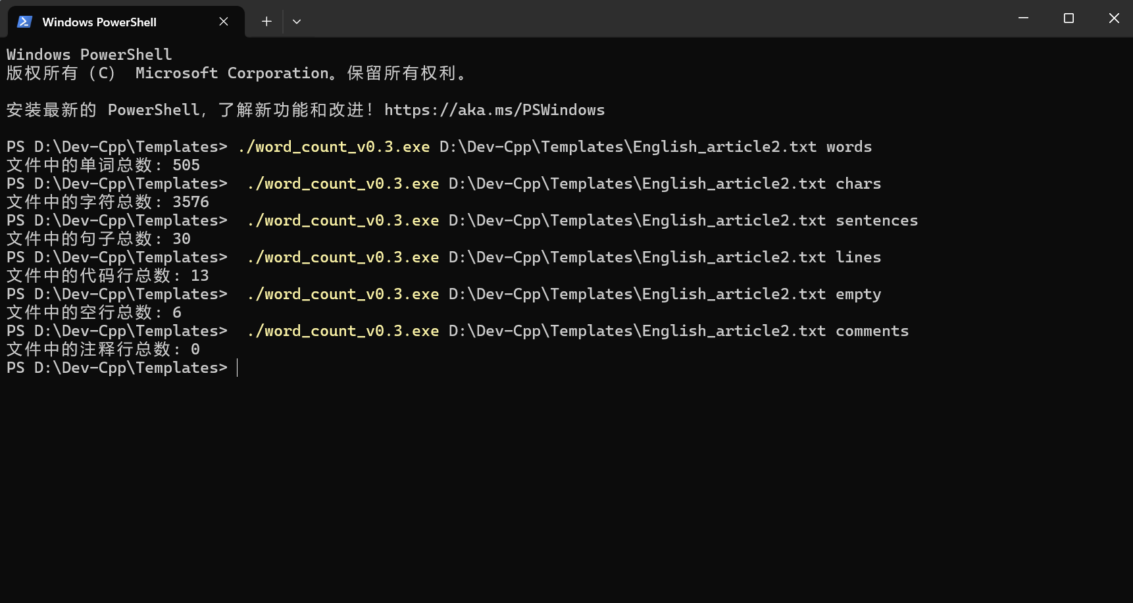This screenshot has height=603, width=1133.
Task: Open the https://aka.ms/PSWindows link
Action: tap(494, 110)
